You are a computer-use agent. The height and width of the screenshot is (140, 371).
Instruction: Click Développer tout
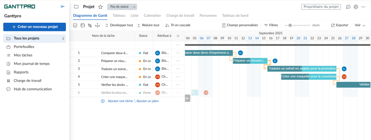tap(119, 25)
